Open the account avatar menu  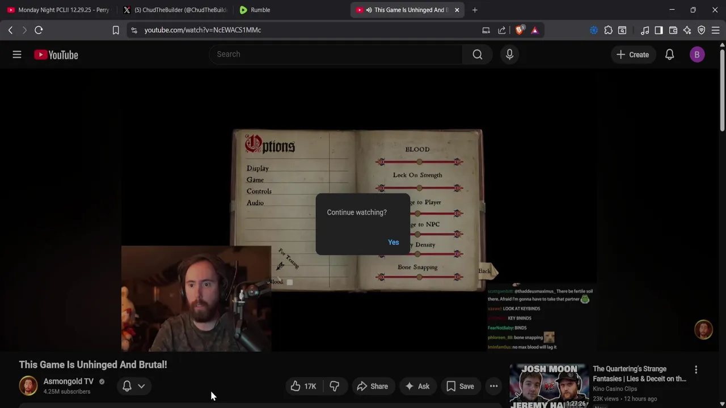[697, 54]
